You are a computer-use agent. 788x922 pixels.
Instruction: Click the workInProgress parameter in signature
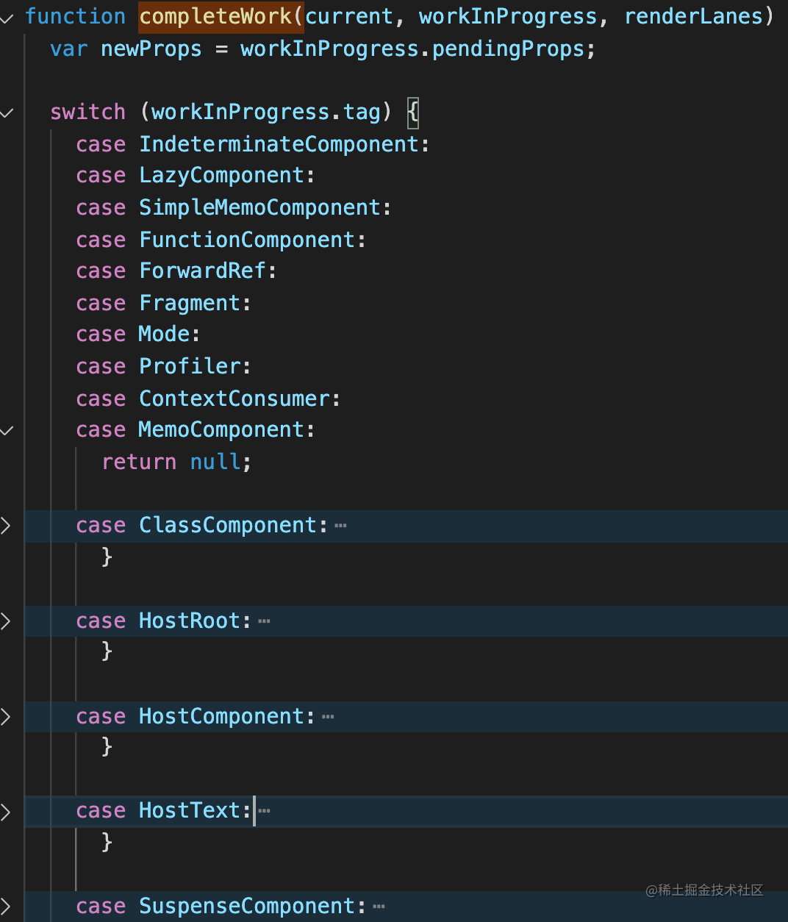[508, 16]
